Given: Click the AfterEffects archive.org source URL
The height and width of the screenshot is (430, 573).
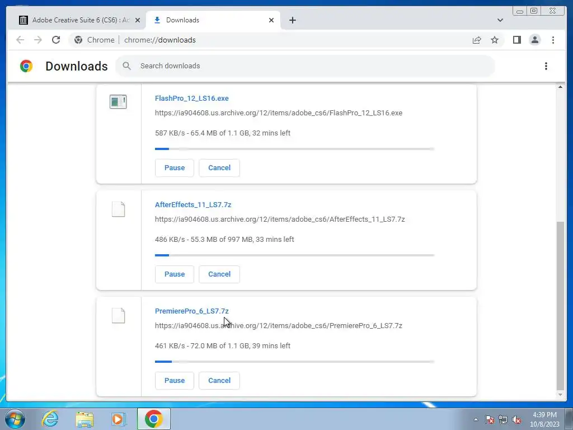Looking at the screenshot, I should [280, 219].
